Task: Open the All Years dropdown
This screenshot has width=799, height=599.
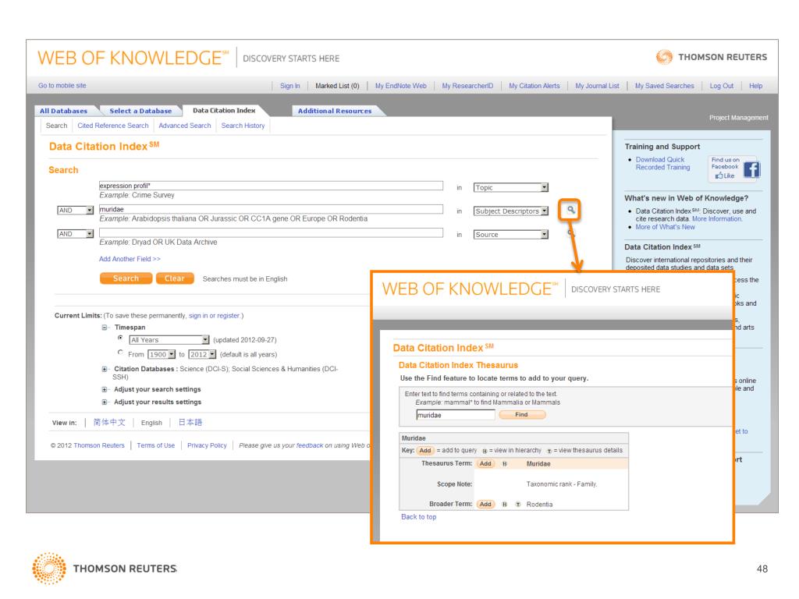Action: (x=205, y=340)
